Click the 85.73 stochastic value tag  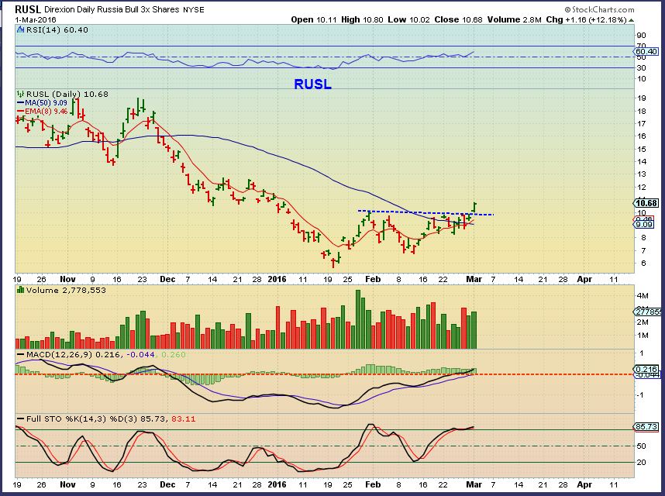pos(646,426)
